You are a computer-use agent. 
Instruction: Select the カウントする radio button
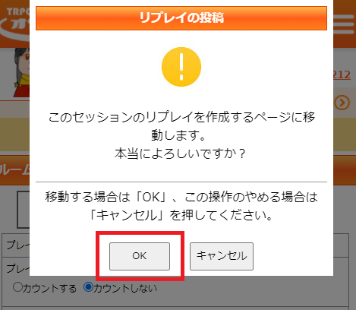[x=17, y=287]
